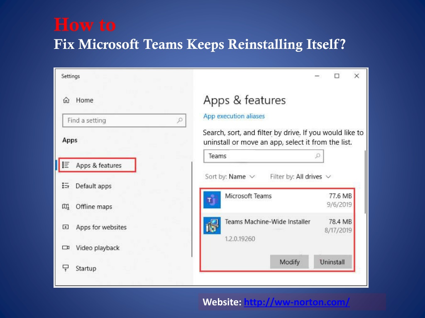Viewport: 425px width, 318px height.
Task: Click the Microsoft Teams app icon
Action: pos(212,200)
